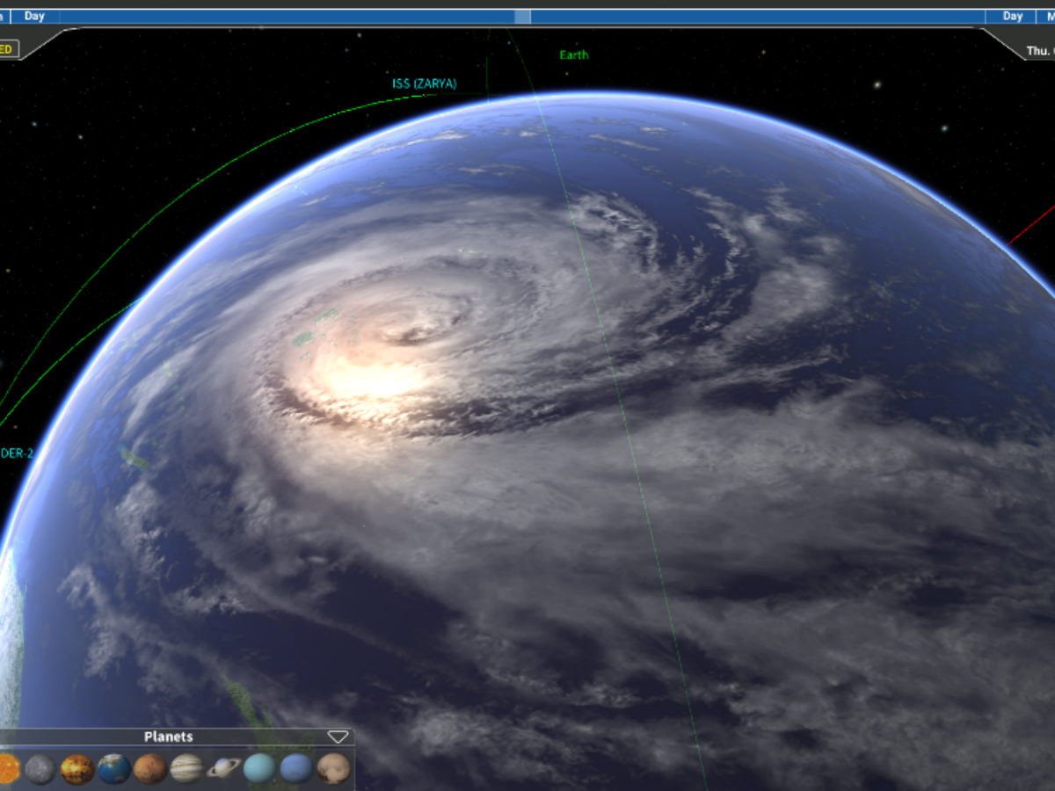The width and height of the screenshot is (1055, 791).
Task: Select the Jupiter planet icon
Action: pyautogui.click(x=186, y=768)
